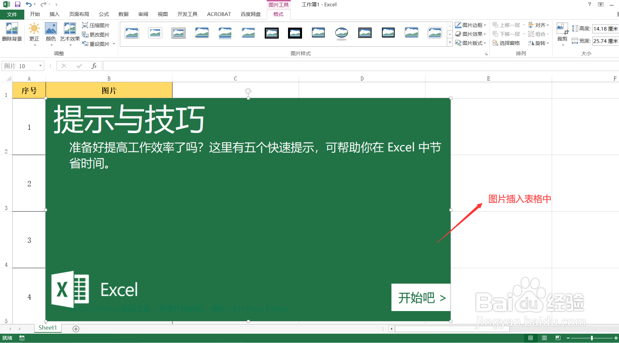Switch to the 数据 (Data) tab
Viewport: 619px width, 343px height.
pyautogui.click(x=123, y=14)
